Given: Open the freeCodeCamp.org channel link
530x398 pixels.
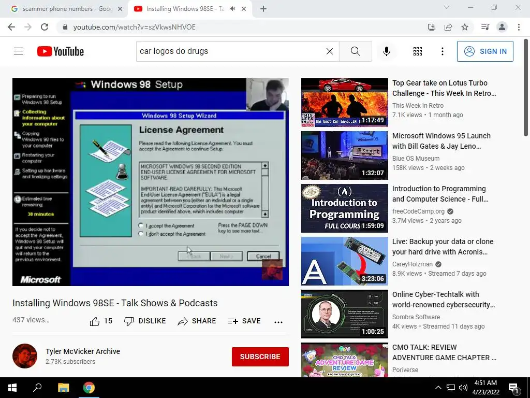Looking at the screenshot, I should (418, 211).
